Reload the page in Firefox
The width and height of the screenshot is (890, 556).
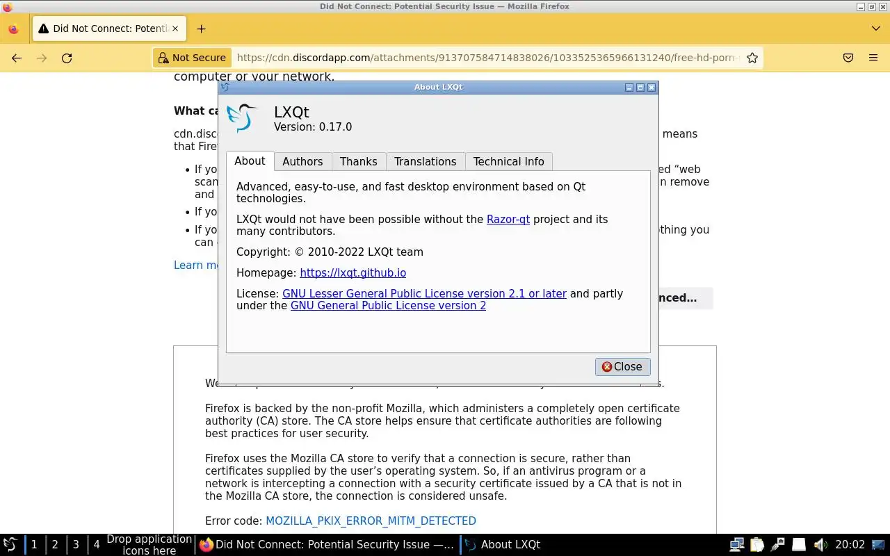[x=67, y=58]
